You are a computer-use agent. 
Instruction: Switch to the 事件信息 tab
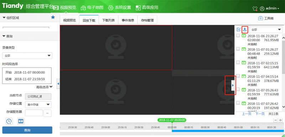click(x=128, y=20)
